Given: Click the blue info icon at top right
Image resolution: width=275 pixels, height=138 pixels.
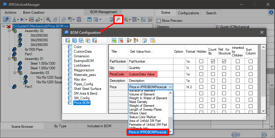Looking at the screenshot, I should pos(271,12).
